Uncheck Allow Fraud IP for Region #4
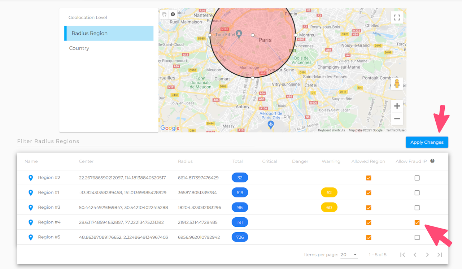The width and height of the screenshot is (462, 269). point(417,223)
